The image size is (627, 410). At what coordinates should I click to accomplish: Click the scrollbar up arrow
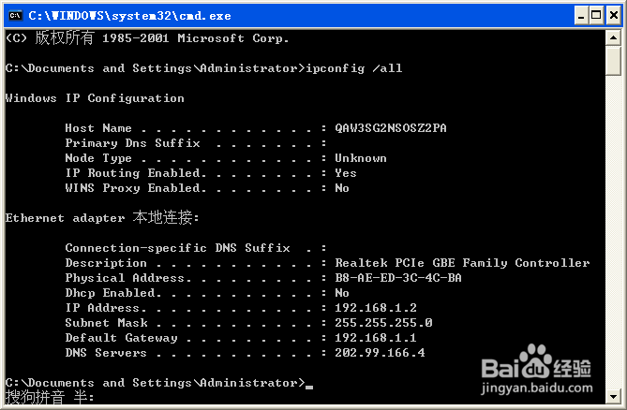pos(613,38)
